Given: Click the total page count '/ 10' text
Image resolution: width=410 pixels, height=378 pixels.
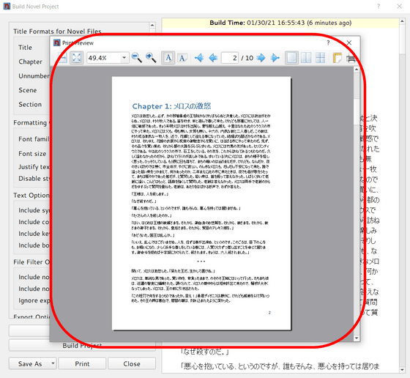Looking at the screenshot, I should click(247, 58).
